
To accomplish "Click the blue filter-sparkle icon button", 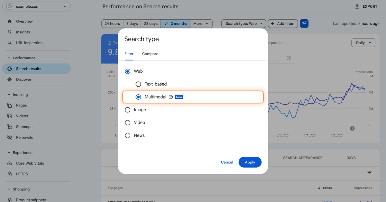I will coord(304,23).
